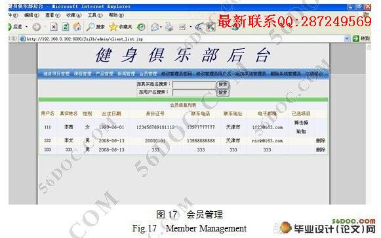Expand the address bar dropdown arrow
Image resolution: width=381 pixels, height=238 pixels.
(347, 39)
